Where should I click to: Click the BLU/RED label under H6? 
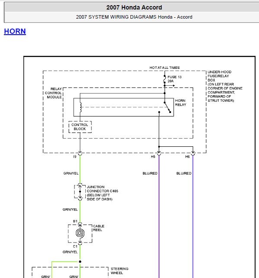184,173
